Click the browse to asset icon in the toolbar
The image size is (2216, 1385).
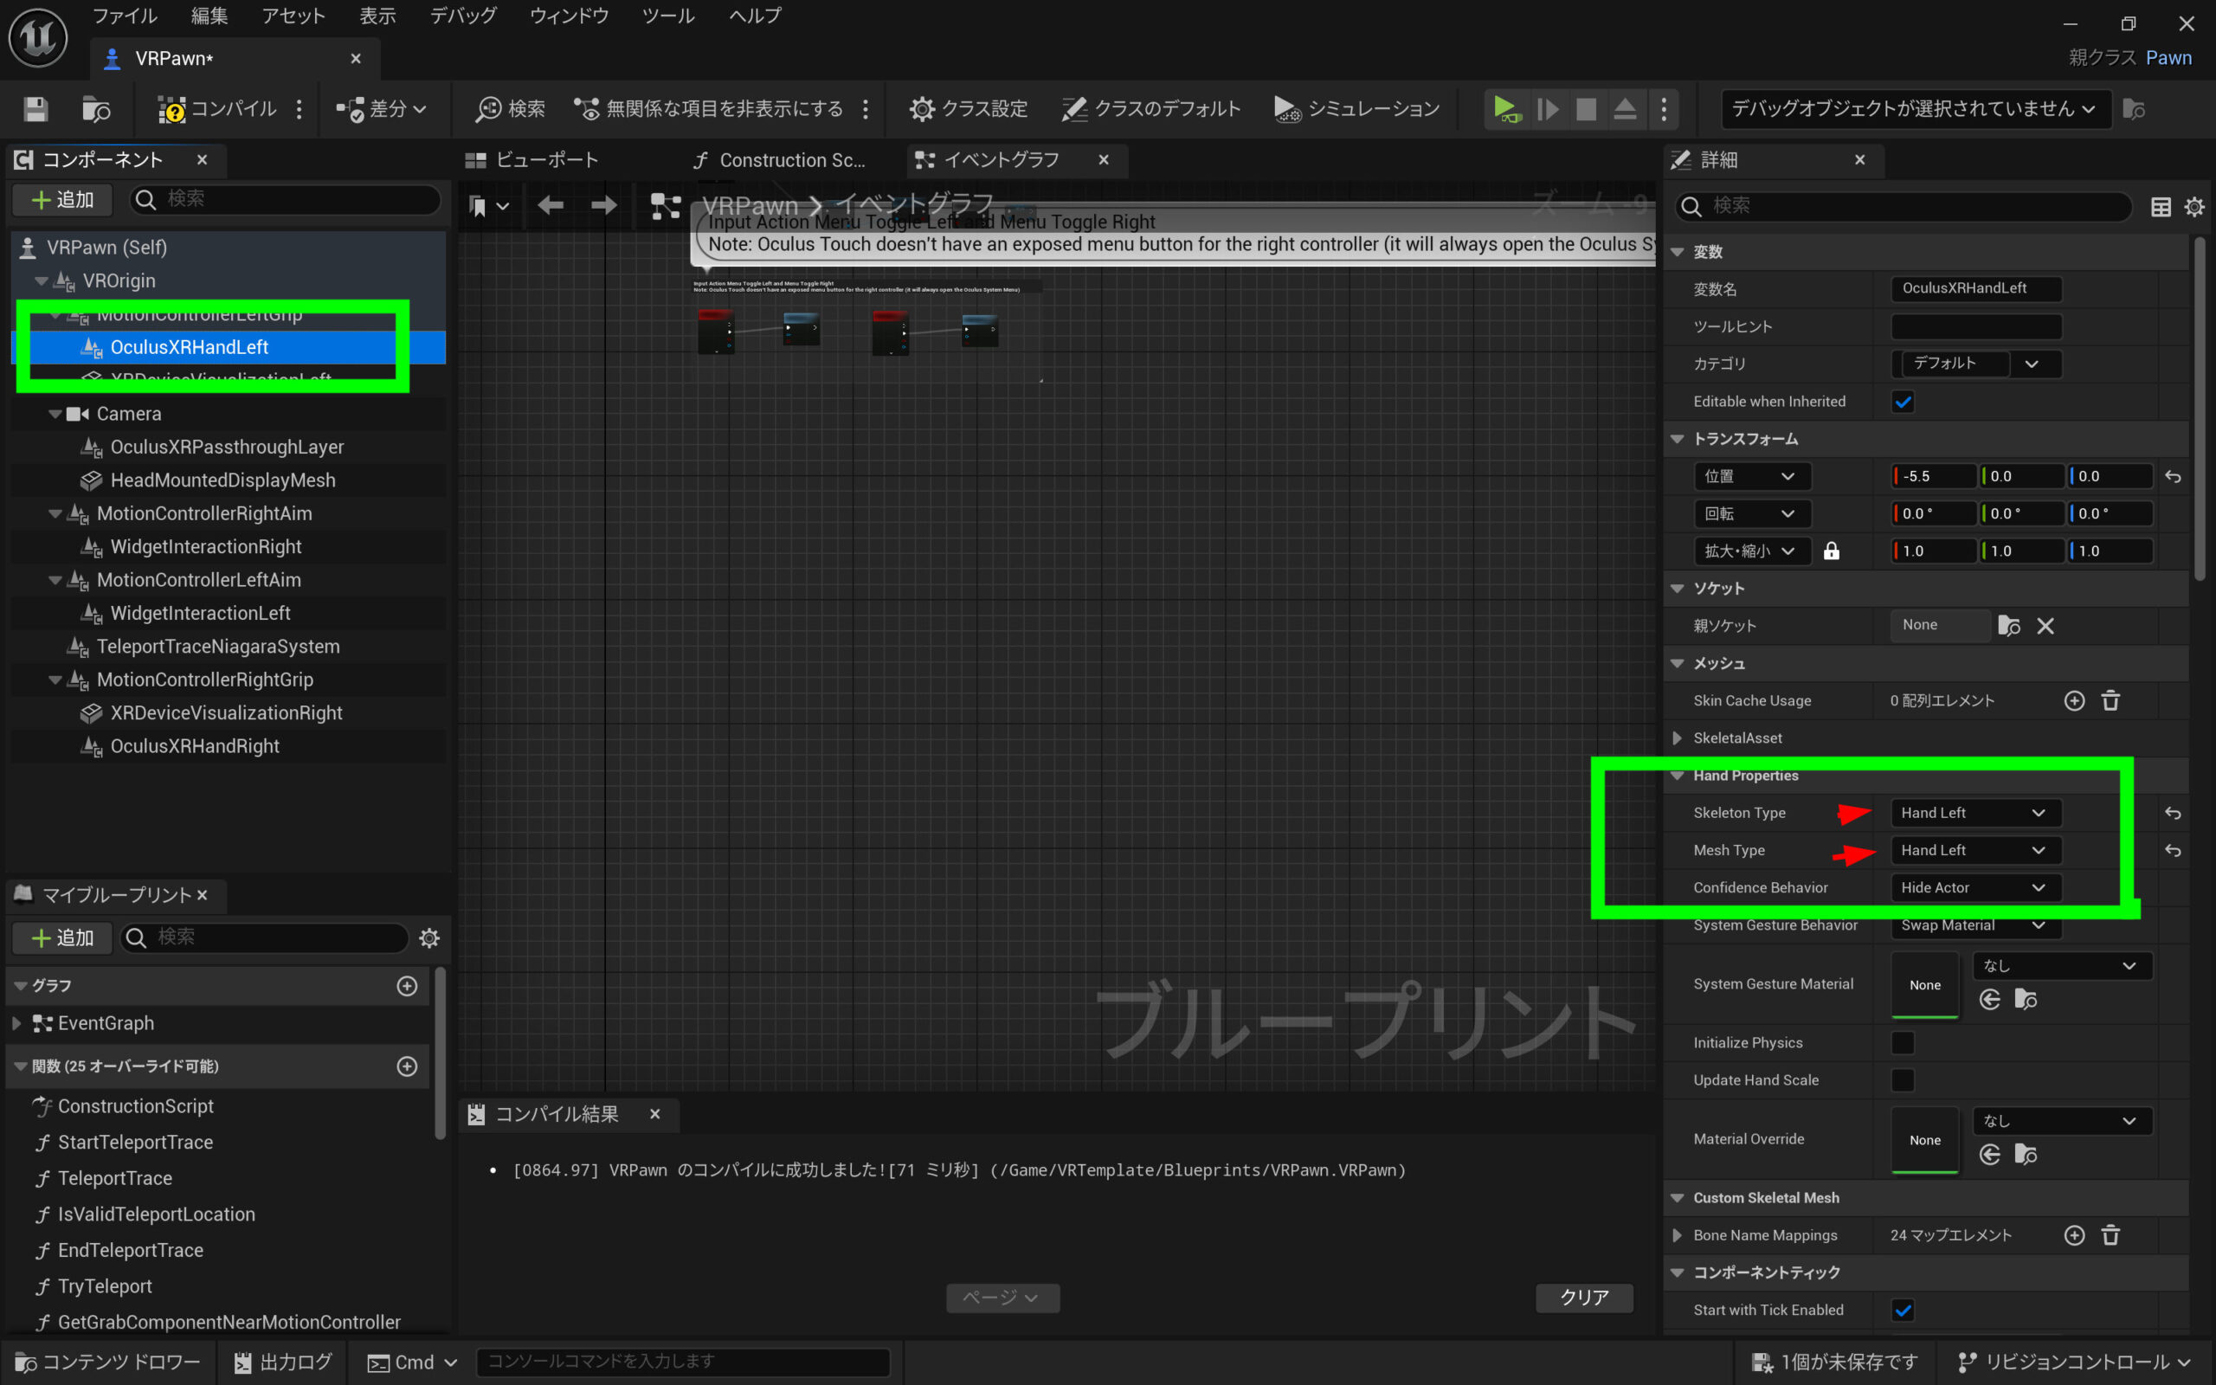96,109
